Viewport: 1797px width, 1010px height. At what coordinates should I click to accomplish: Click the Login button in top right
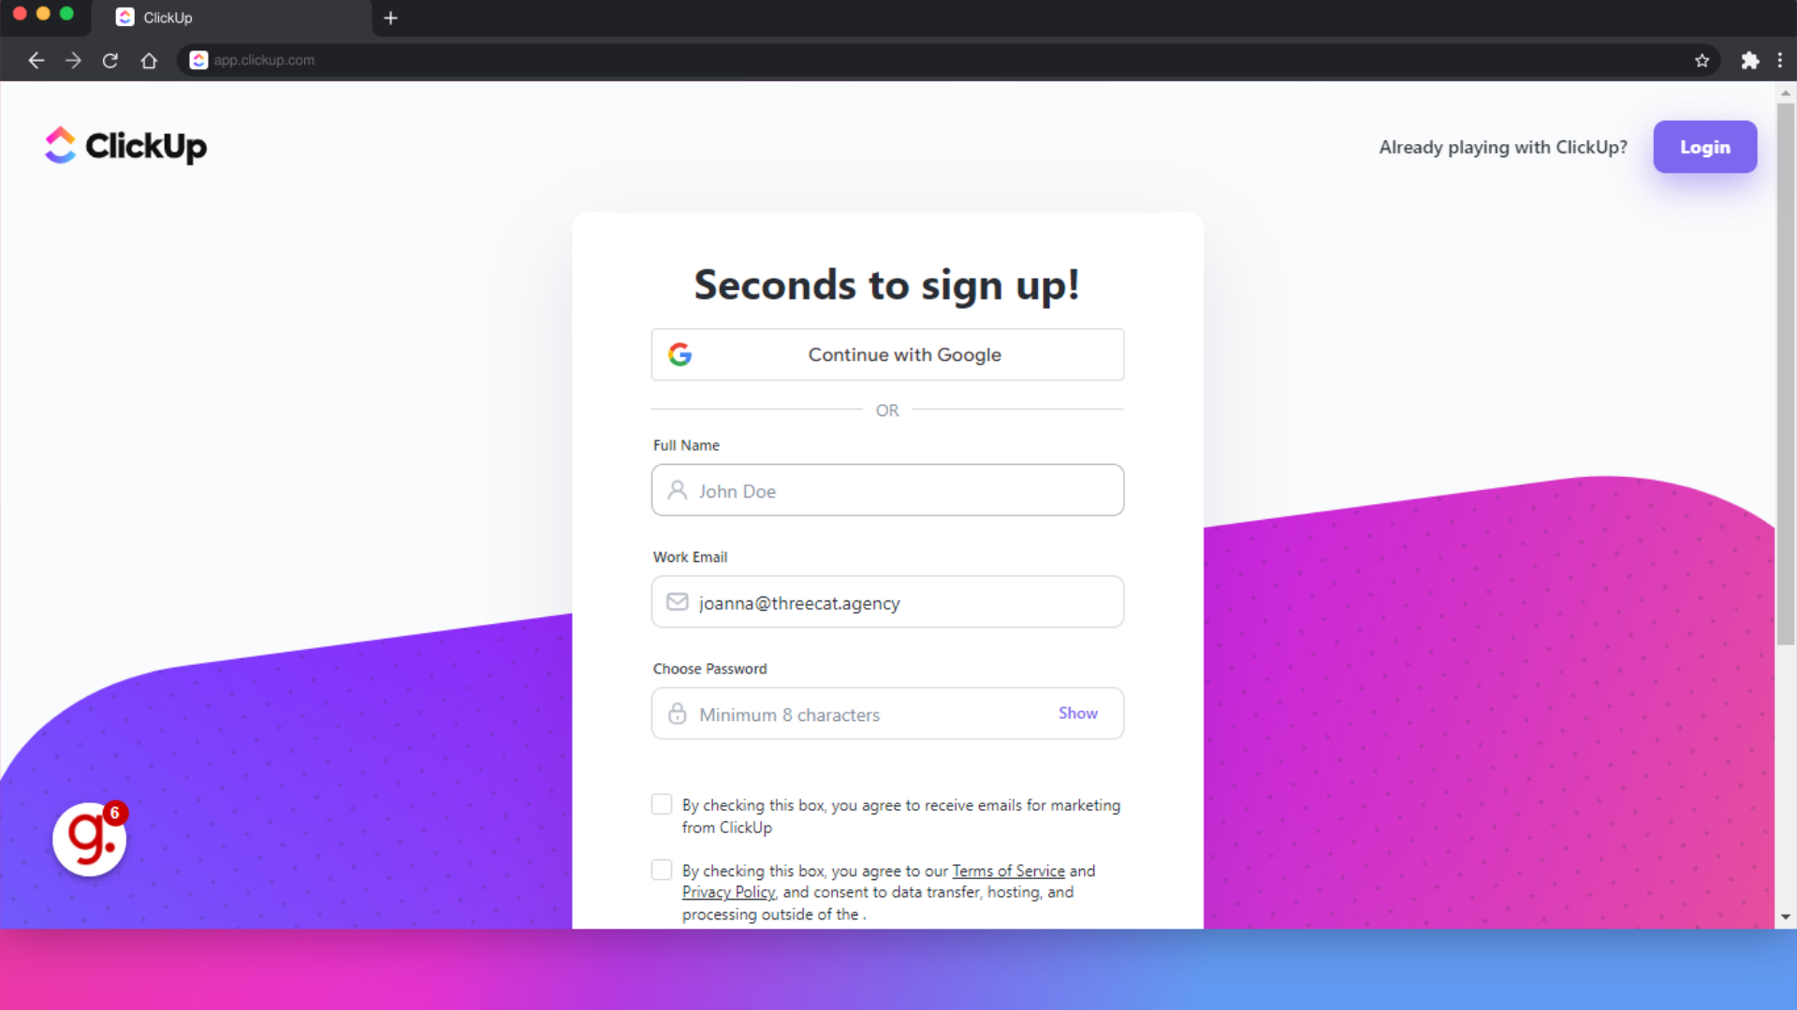click(1705, 147)
